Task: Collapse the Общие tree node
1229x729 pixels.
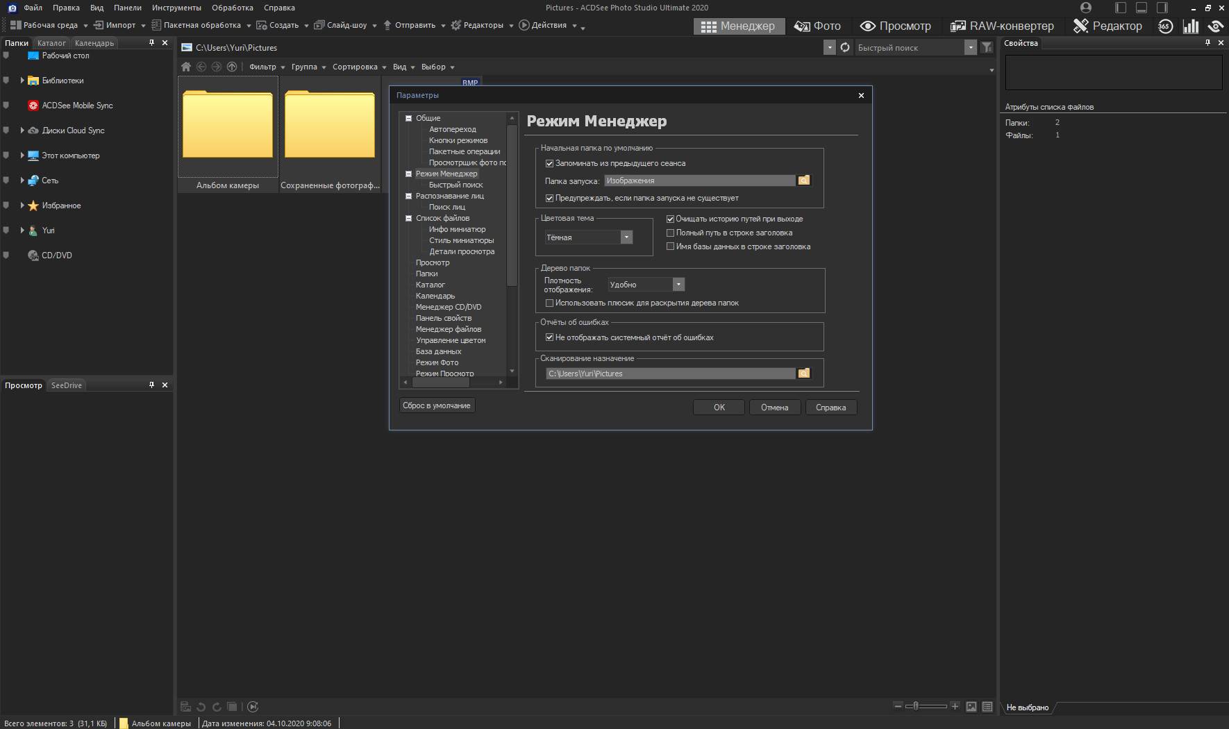Action: (409, 118)
